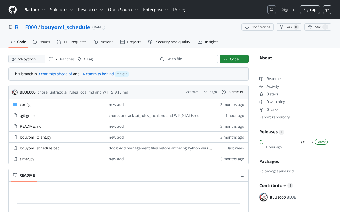Switch to the Issues tab
Screen dimensions: 340x212
point(41,42)
